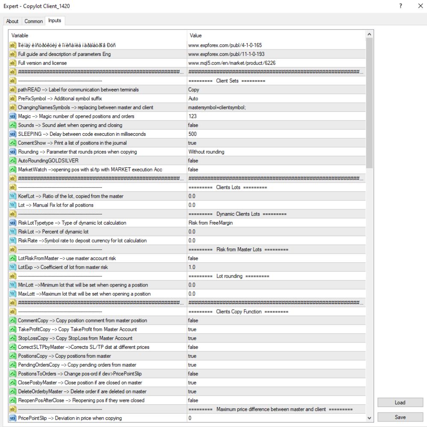Click the double icon beside KoefLot variable
Screen dimensions: 427x427
(x=12, y=196)
